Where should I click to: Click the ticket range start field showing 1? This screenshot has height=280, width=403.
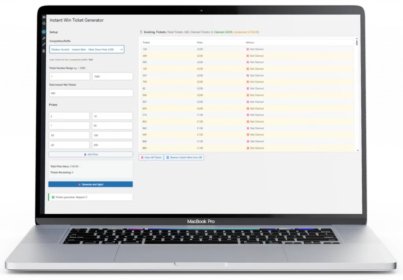[69, 76]
